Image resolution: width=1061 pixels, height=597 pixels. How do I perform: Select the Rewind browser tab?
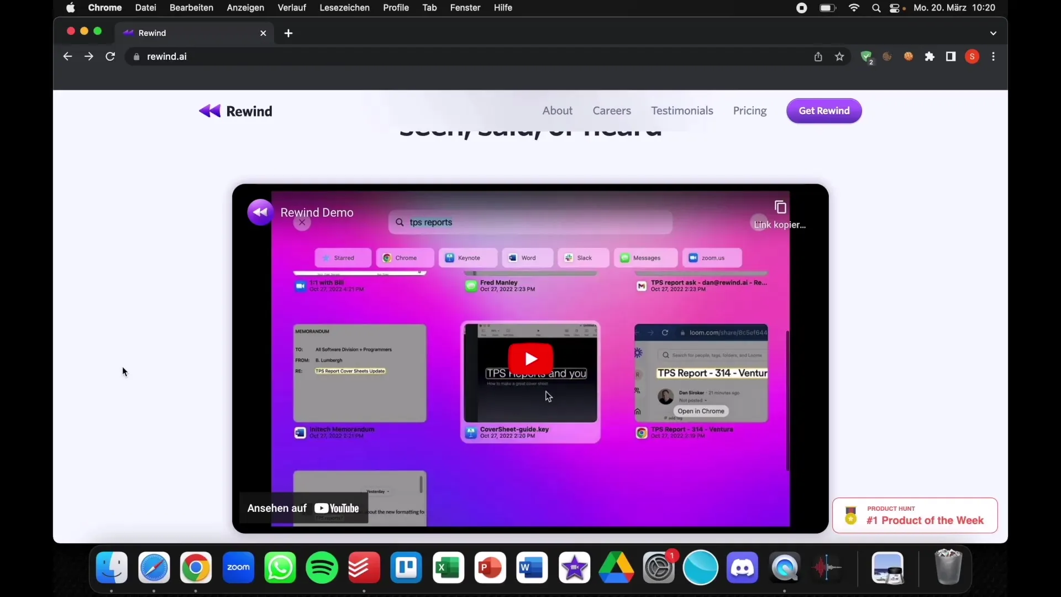[x=195, y=33]
